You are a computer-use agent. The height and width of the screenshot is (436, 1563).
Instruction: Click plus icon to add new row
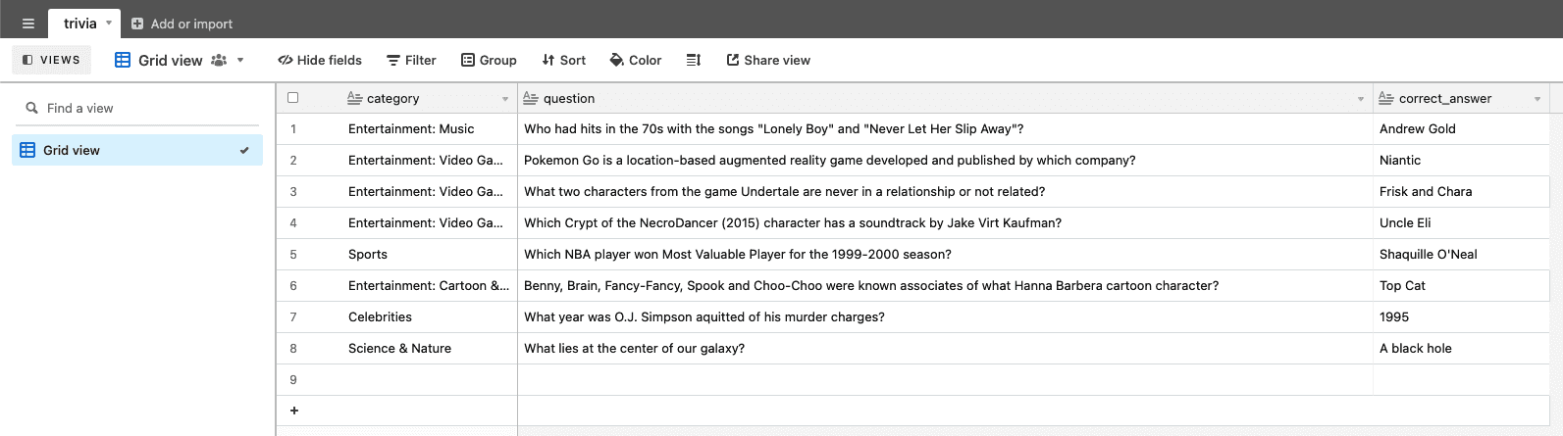coord(293,411)
